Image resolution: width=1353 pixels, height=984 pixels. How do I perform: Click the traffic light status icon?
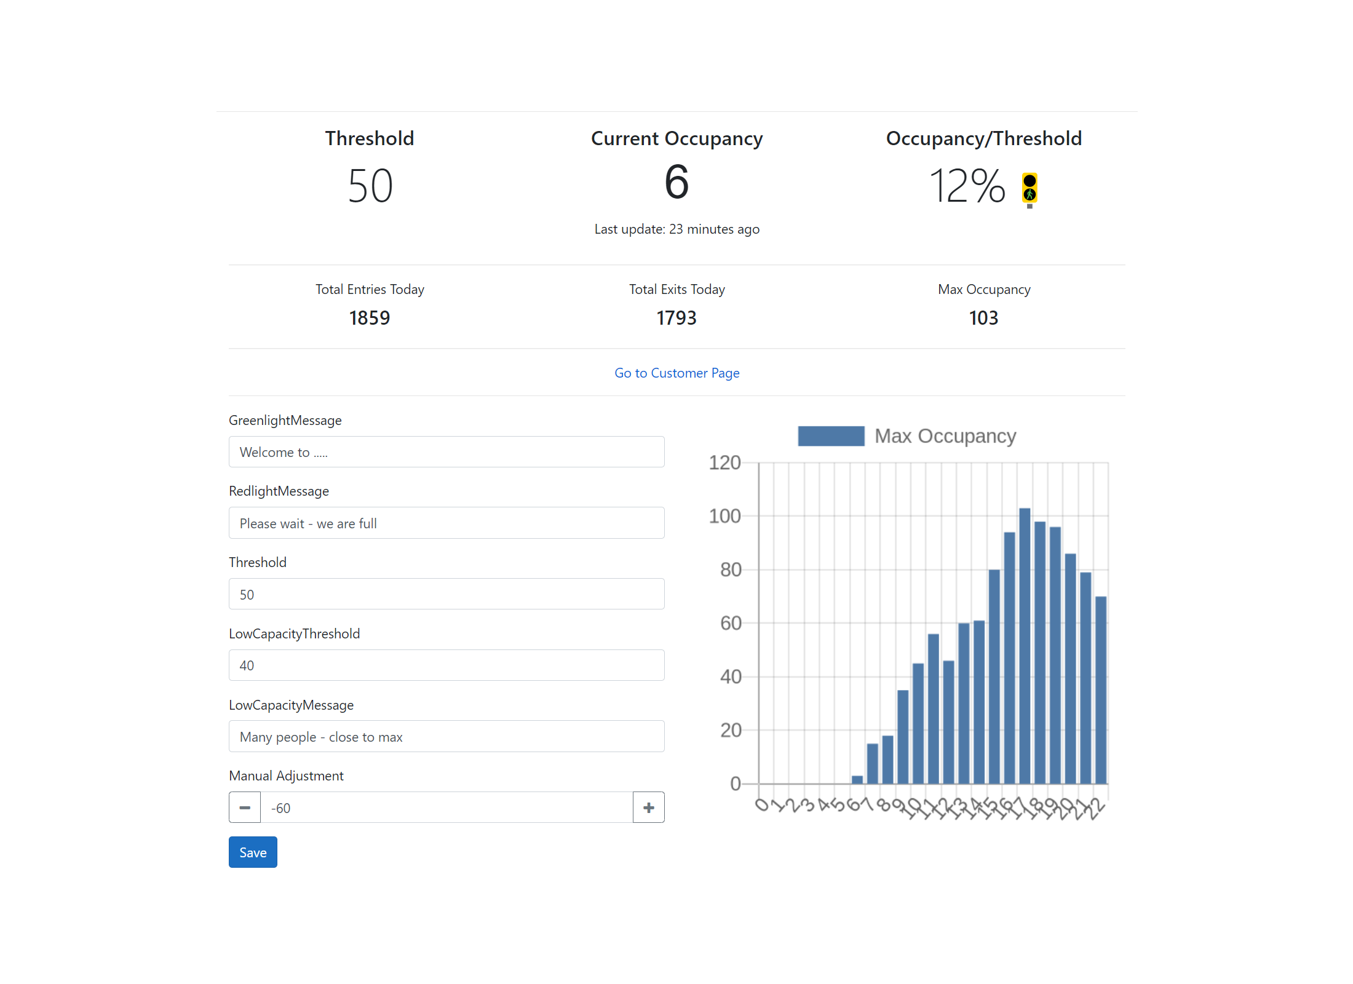click(x=1030, y=189)
